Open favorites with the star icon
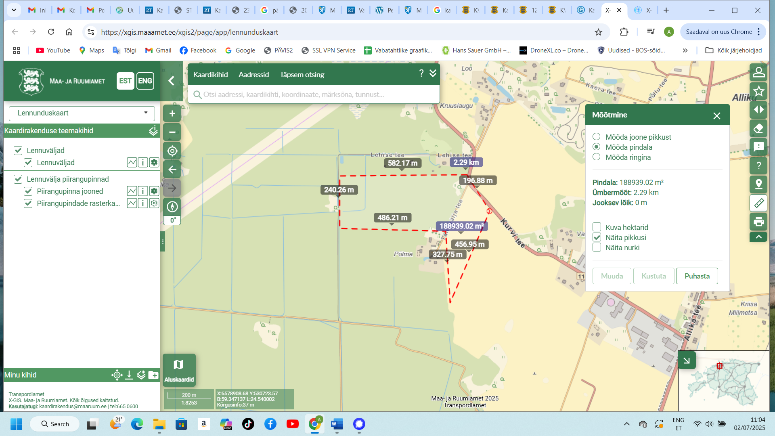The image size is (775, 436). pyautogui.click(x=758, y=91)
